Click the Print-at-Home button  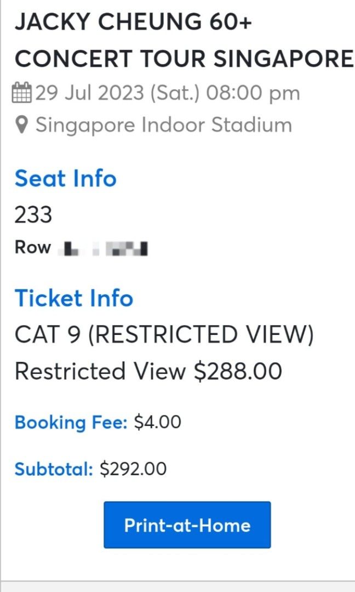coord(186,525)
